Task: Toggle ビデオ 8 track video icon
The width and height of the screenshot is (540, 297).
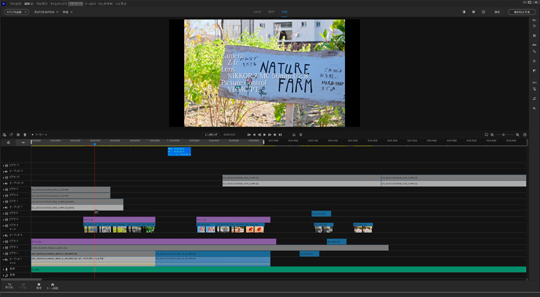Action: pos(7,196)
